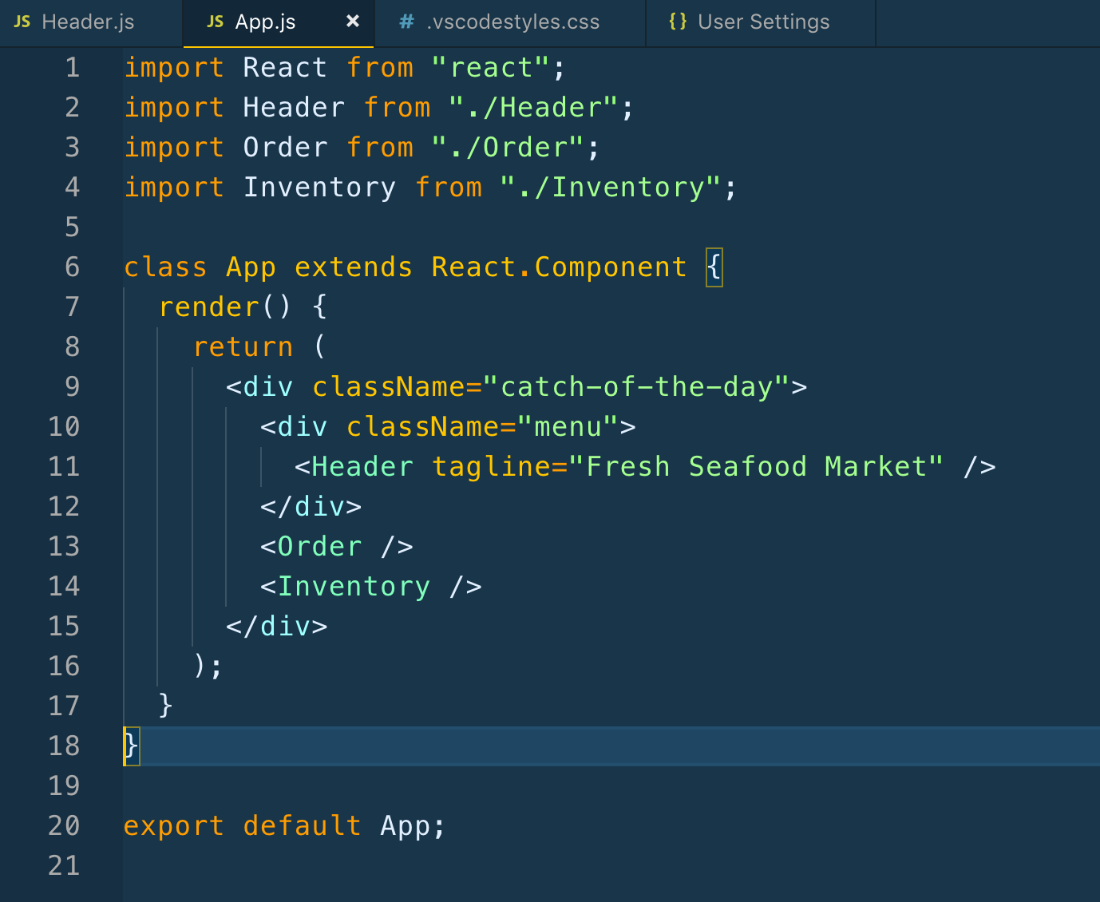Click the highlighted closing brace on line 18
Image resolution: width=1100 pixels, height=902 pixels.
click(130, 746)
